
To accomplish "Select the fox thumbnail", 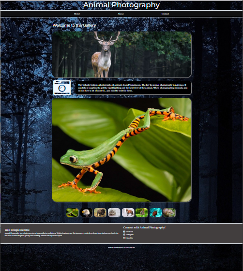I will [x=128, y=212].
